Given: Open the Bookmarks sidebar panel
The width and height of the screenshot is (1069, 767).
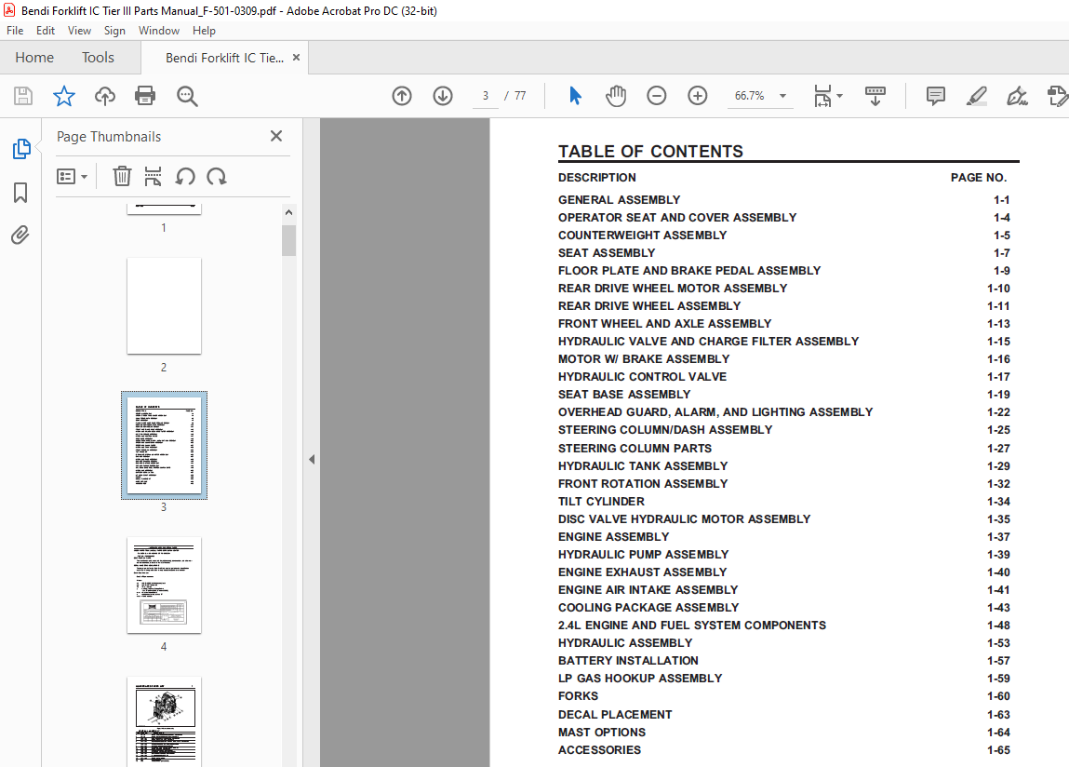Looking at the screenshot, I should coord(20,193).
